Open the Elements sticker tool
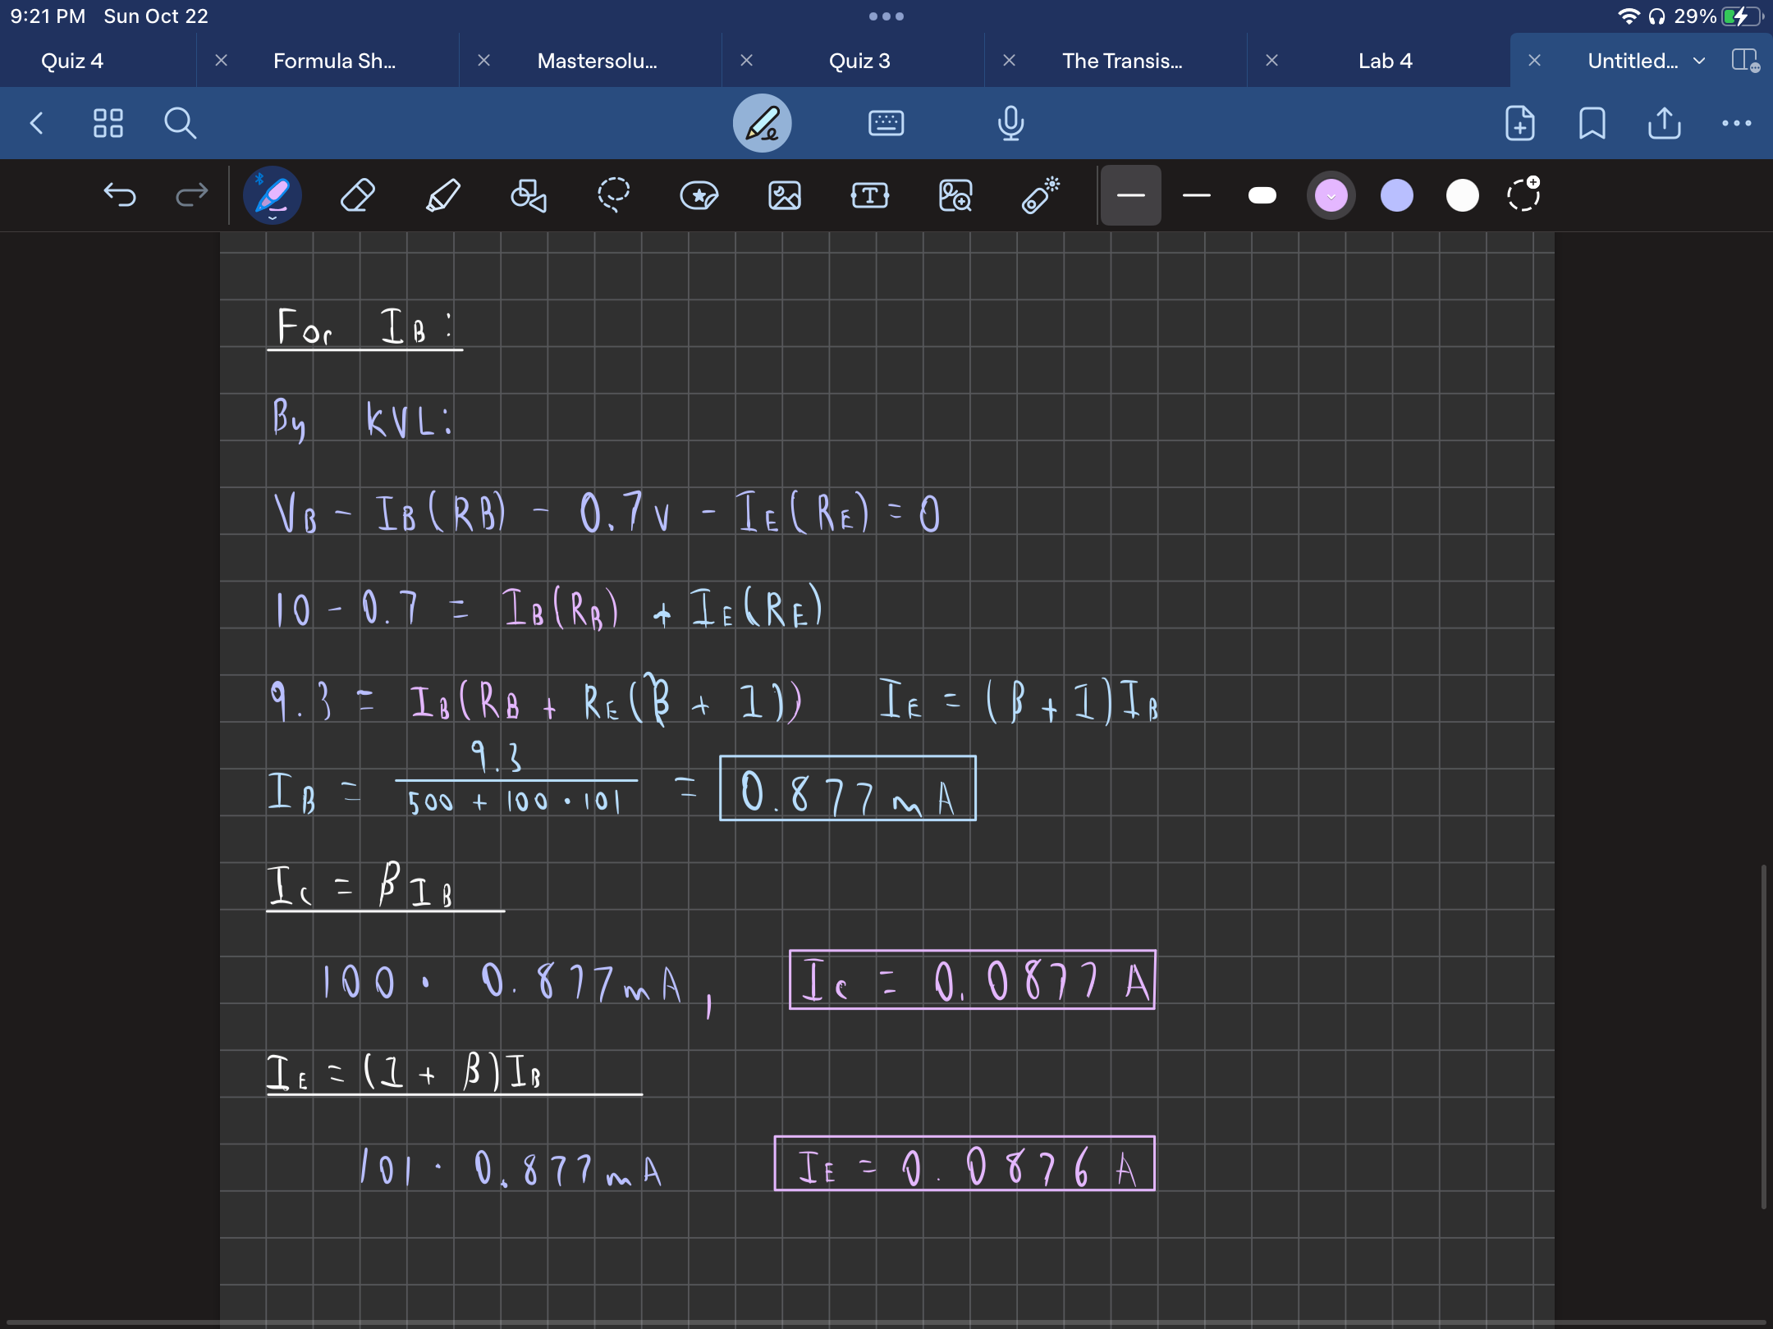 pyautogui.click(x=699, y=195)
